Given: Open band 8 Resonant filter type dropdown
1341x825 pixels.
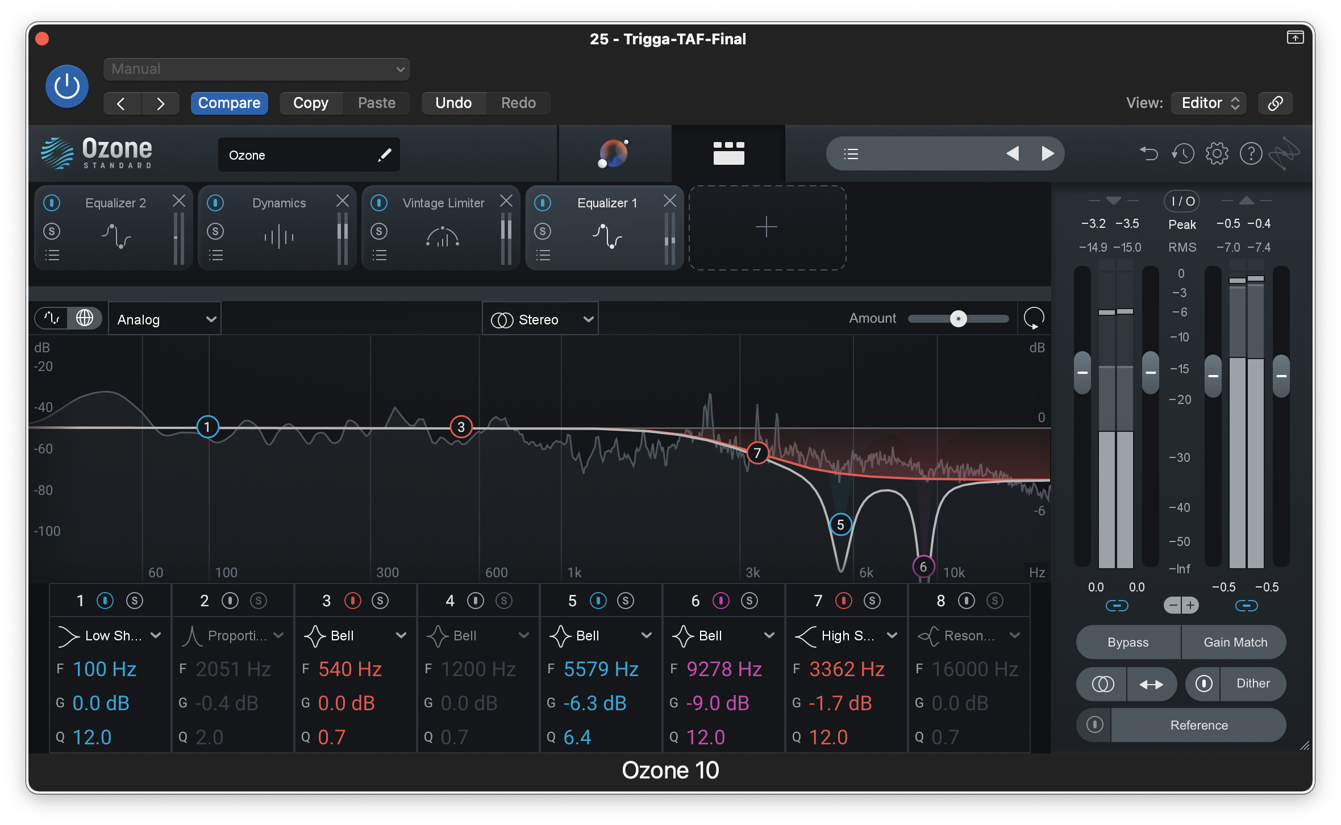Looking at the screenshot, I should [x=969, y=636].
